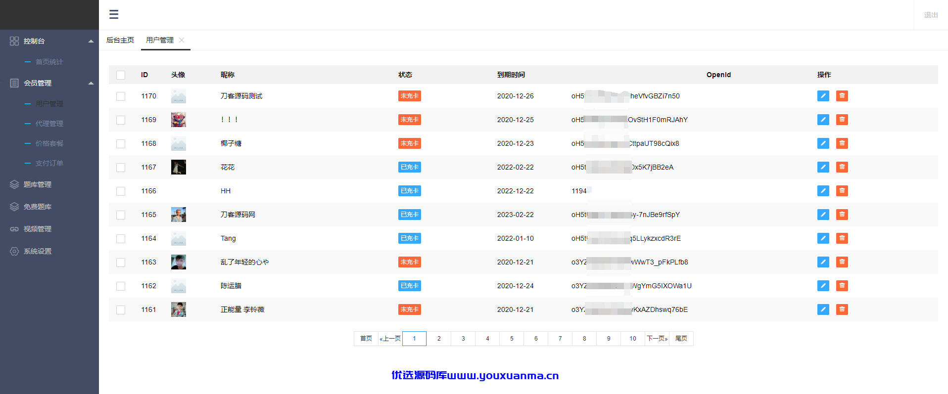Delete user 1161 with trash icon
This screenshot has width=948, height=394.
click(842, 309)
